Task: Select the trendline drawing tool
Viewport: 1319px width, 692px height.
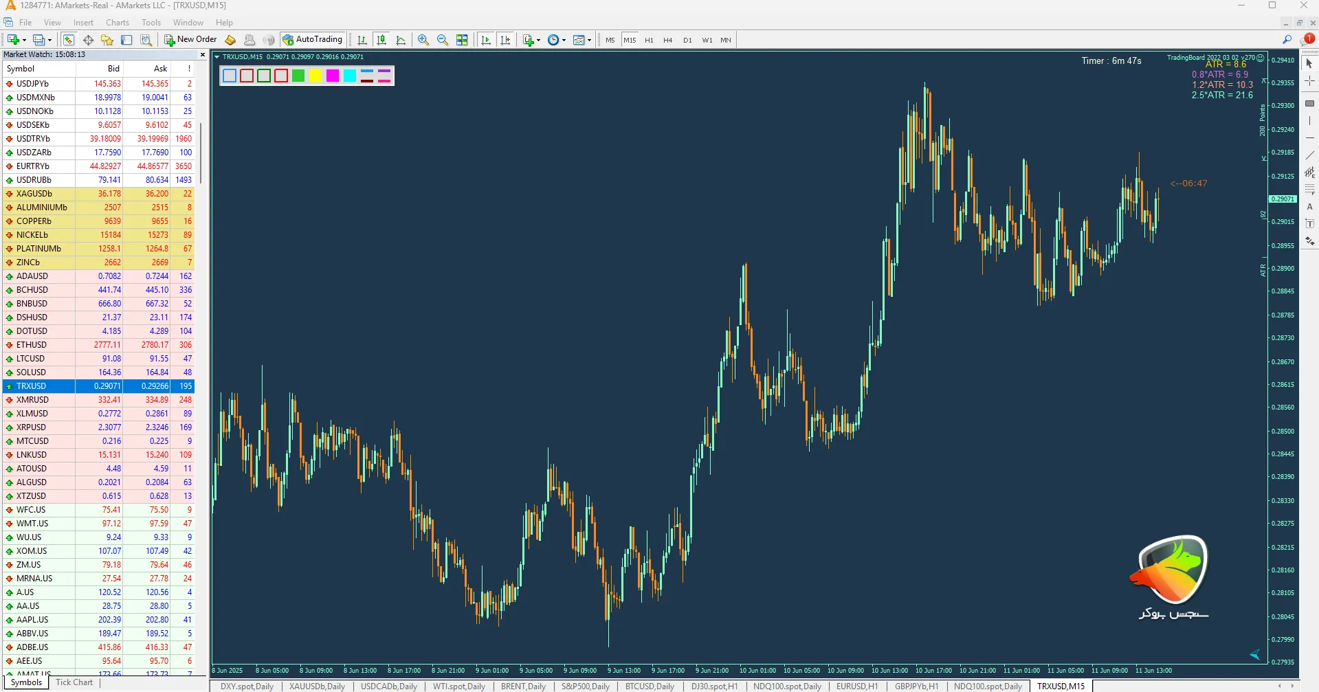Action: point(1309,155)
